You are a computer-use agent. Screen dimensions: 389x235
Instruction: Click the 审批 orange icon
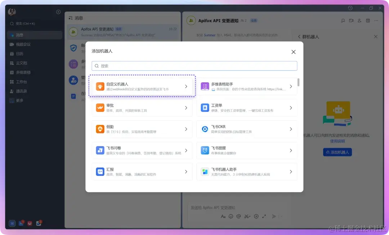[100, 108]
